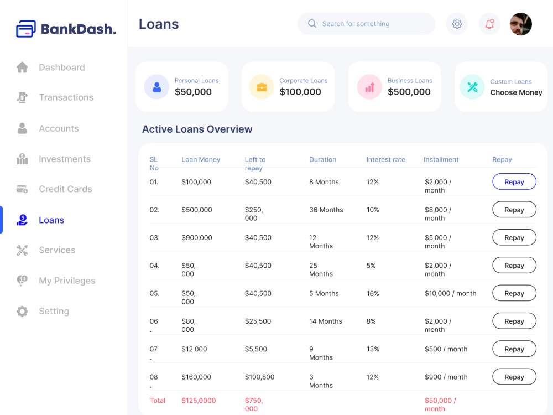Click the Corporate Loans briefcase icon
Screen dimensions: 553x415
pyautogui.click(x=262, y=87)
